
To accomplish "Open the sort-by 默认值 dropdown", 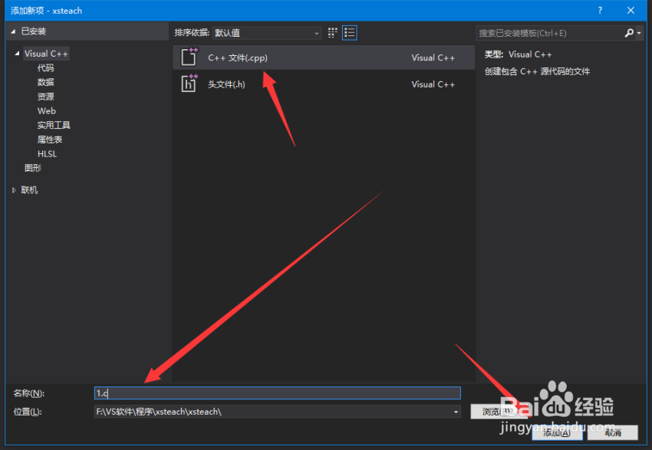I will click(x=266, y=33).
